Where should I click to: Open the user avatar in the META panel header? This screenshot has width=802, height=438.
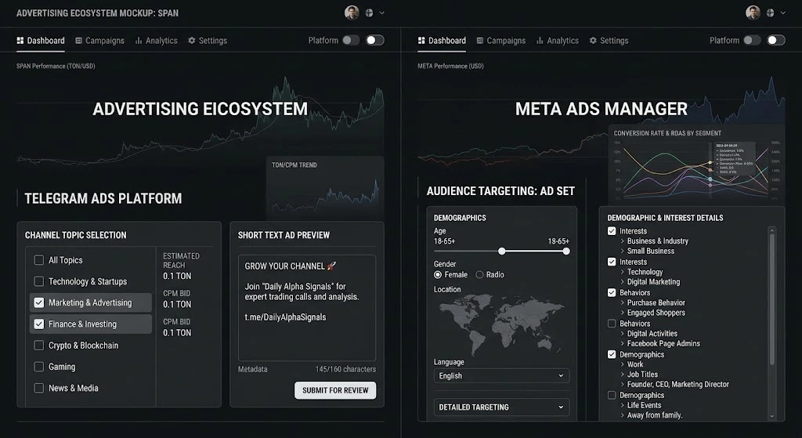click(x=753, y=13)
